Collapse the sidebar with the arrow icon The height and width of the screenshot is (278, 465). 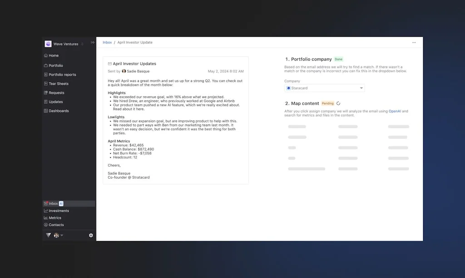pyautogui.click(x=92, y=42)
